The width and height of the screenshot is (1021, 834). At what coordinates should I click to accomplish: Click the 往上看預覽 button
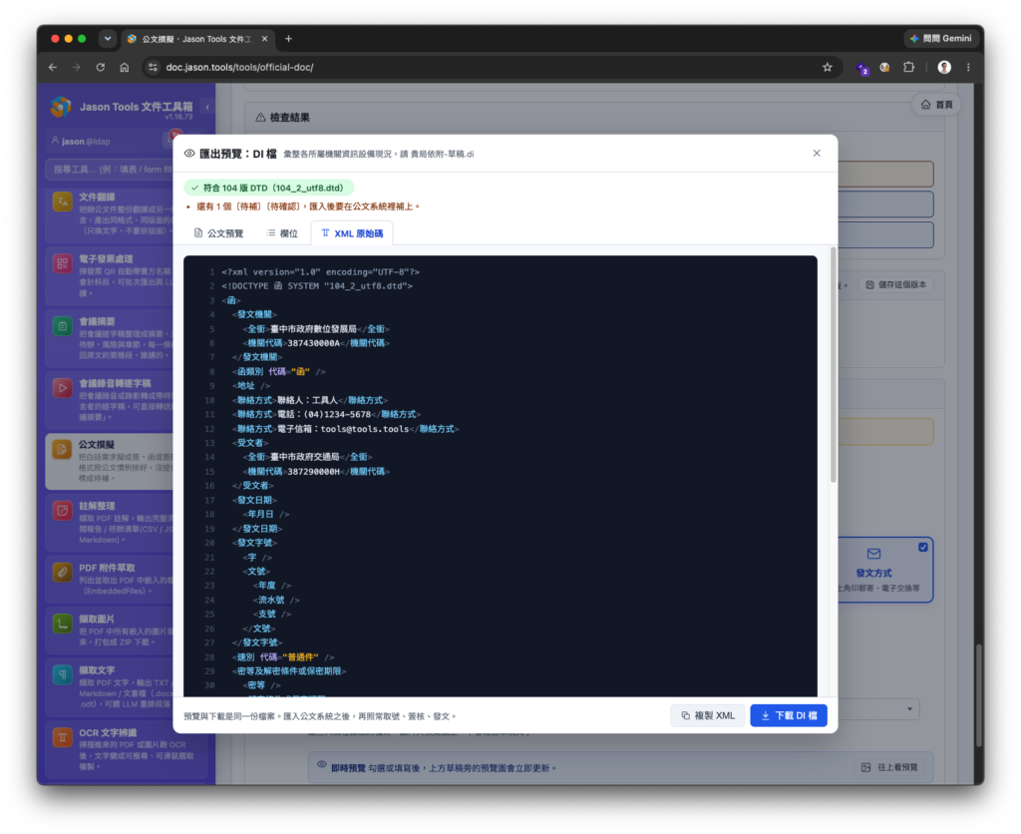tap(889, 767)
